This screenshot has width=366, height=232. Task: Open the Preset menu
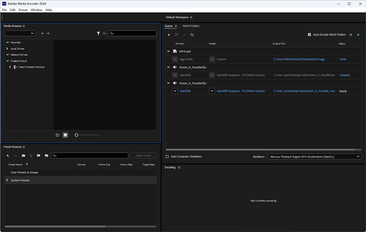coord(23,10)
